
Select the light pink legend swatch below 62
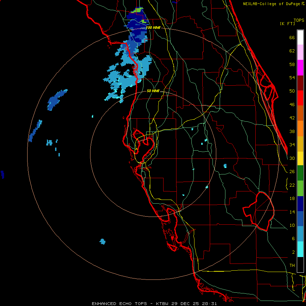point(300,52)
